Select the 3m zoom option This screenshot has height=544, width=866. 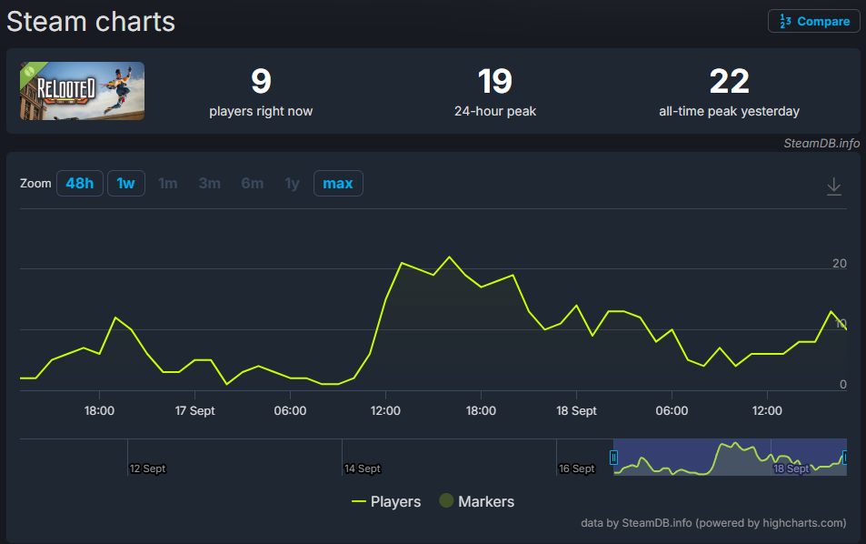click(x=209, y=183)
